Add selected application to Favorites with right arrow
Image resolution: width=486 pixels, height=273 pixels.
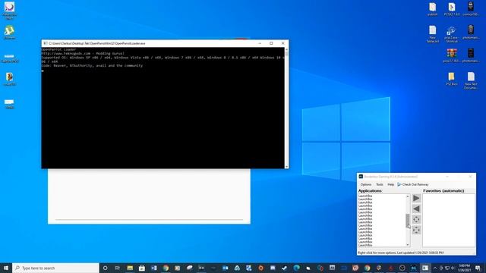416,198
